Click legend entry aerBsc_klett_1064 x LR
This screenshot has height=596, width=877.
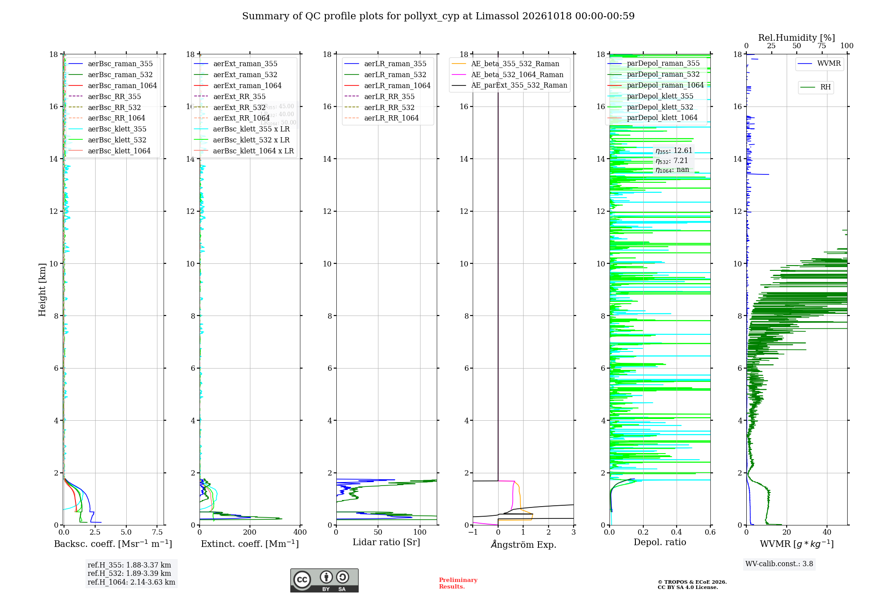coord(244,151)
